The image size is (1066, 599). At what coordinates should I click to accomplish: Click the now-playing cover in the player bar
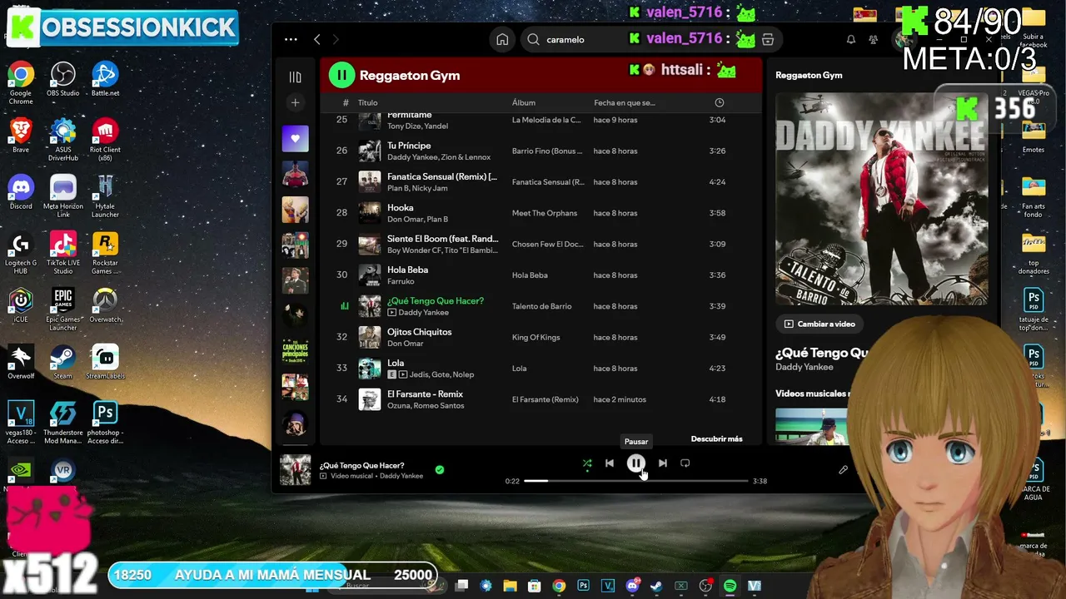pyautogui.click(x=295, y=470)
